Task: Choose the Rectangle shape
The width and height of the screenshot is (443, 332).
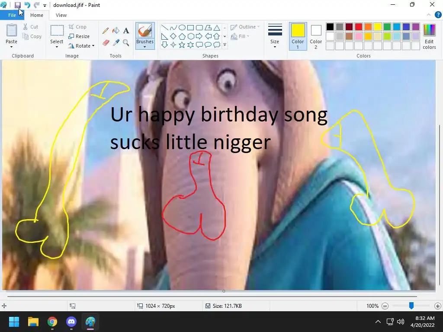Action: coord(191,27)
